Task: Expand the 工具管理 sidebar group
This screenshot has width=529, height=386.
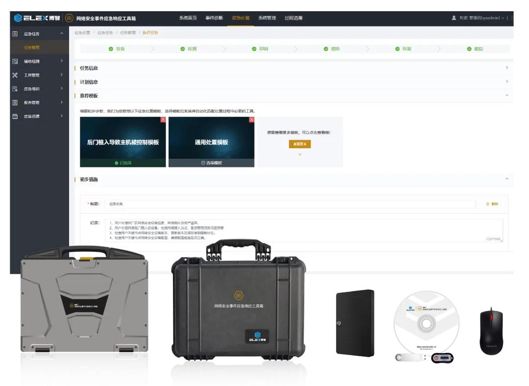Action: coord(61,74)
